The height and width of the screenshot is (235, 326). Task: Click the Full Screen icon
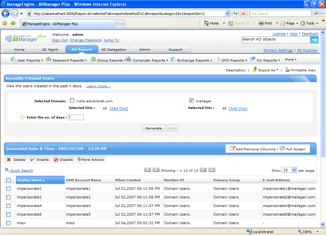point(282,148)
